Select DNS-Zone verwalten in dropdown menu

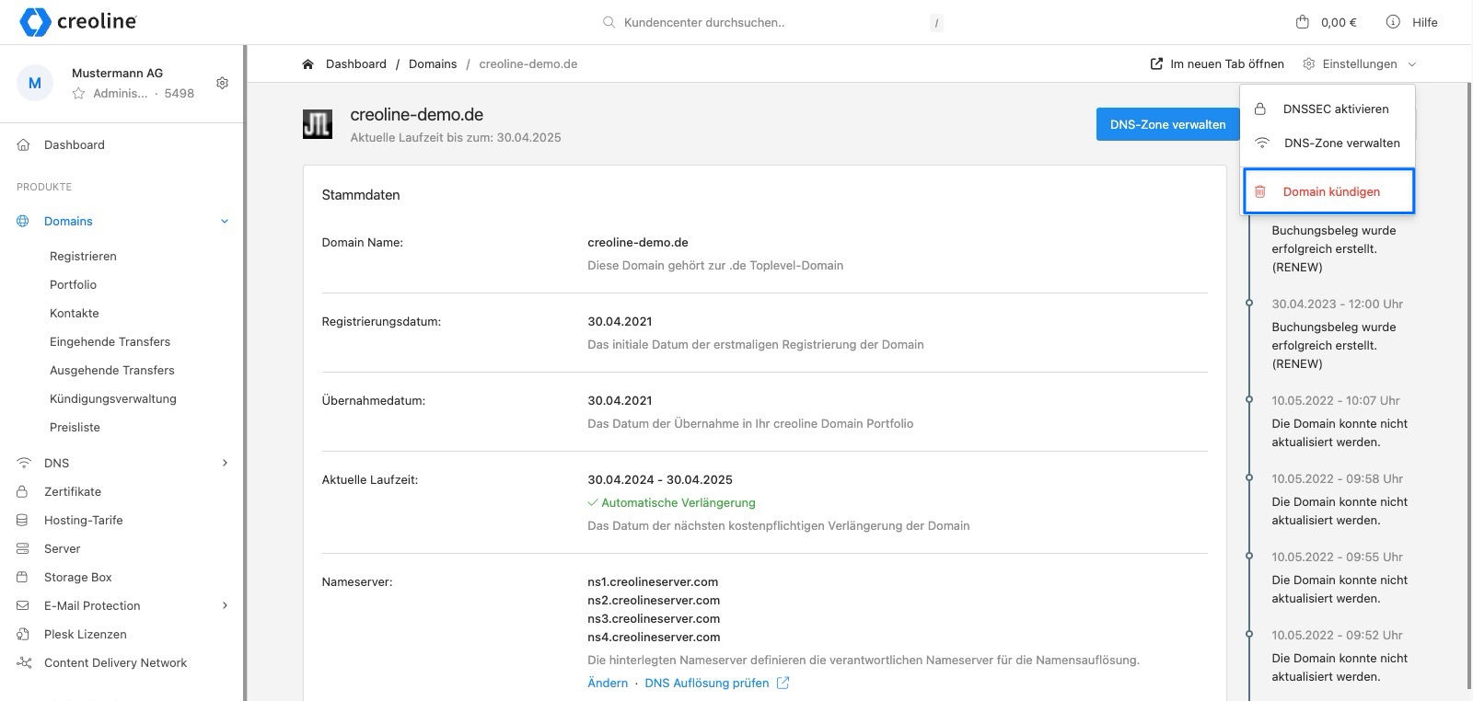pos(1328,143)
